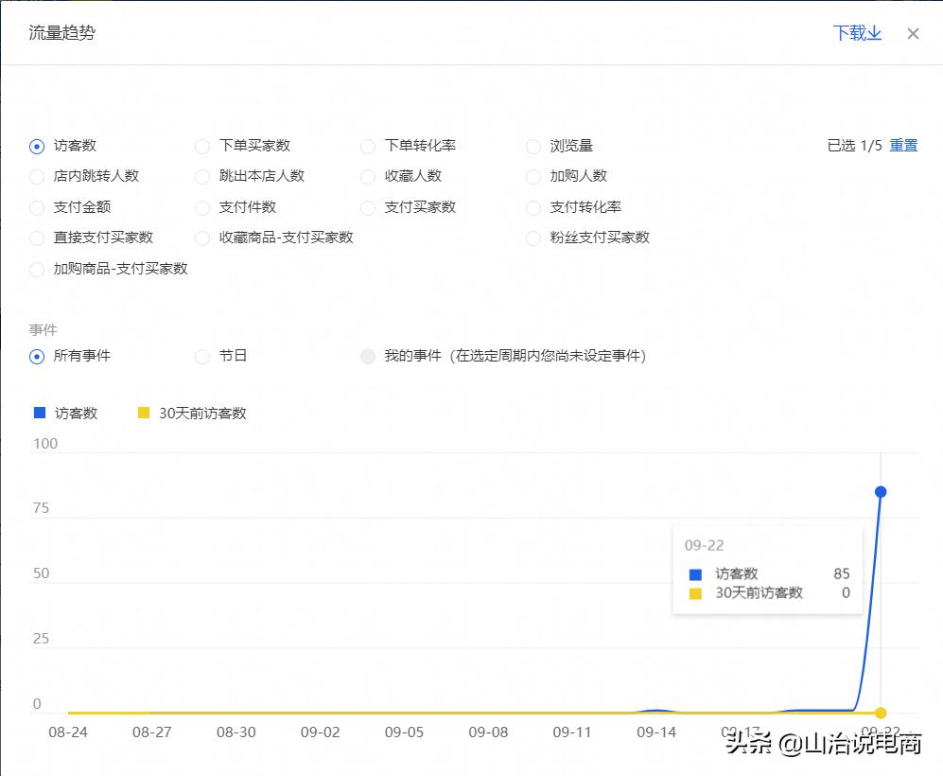Select the 支付件数 metric
Image resolution: width=943 pixels, height=776 pixels.
[x=202, y=207]
